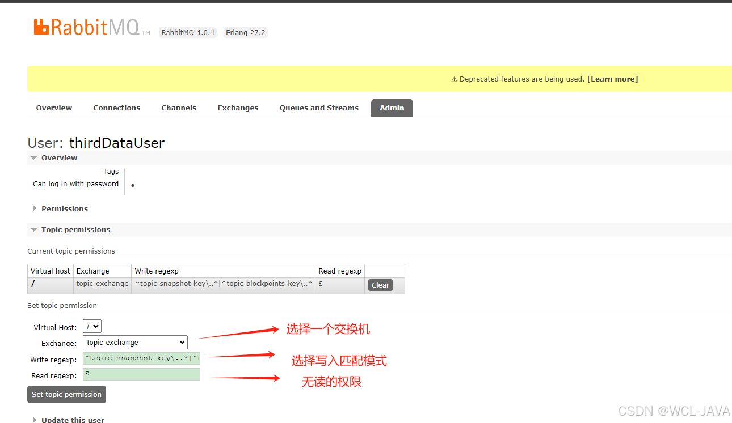This screenshot has height=423, width=732.
Task: Clear the topic-exchange topic permission
Action: point(380,285)
